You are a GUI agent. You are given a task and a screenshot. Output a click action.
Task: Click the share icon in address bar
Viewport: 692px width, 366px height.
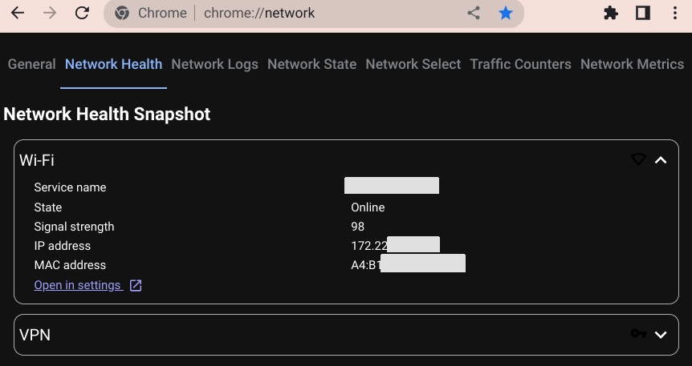coord(474,14)
